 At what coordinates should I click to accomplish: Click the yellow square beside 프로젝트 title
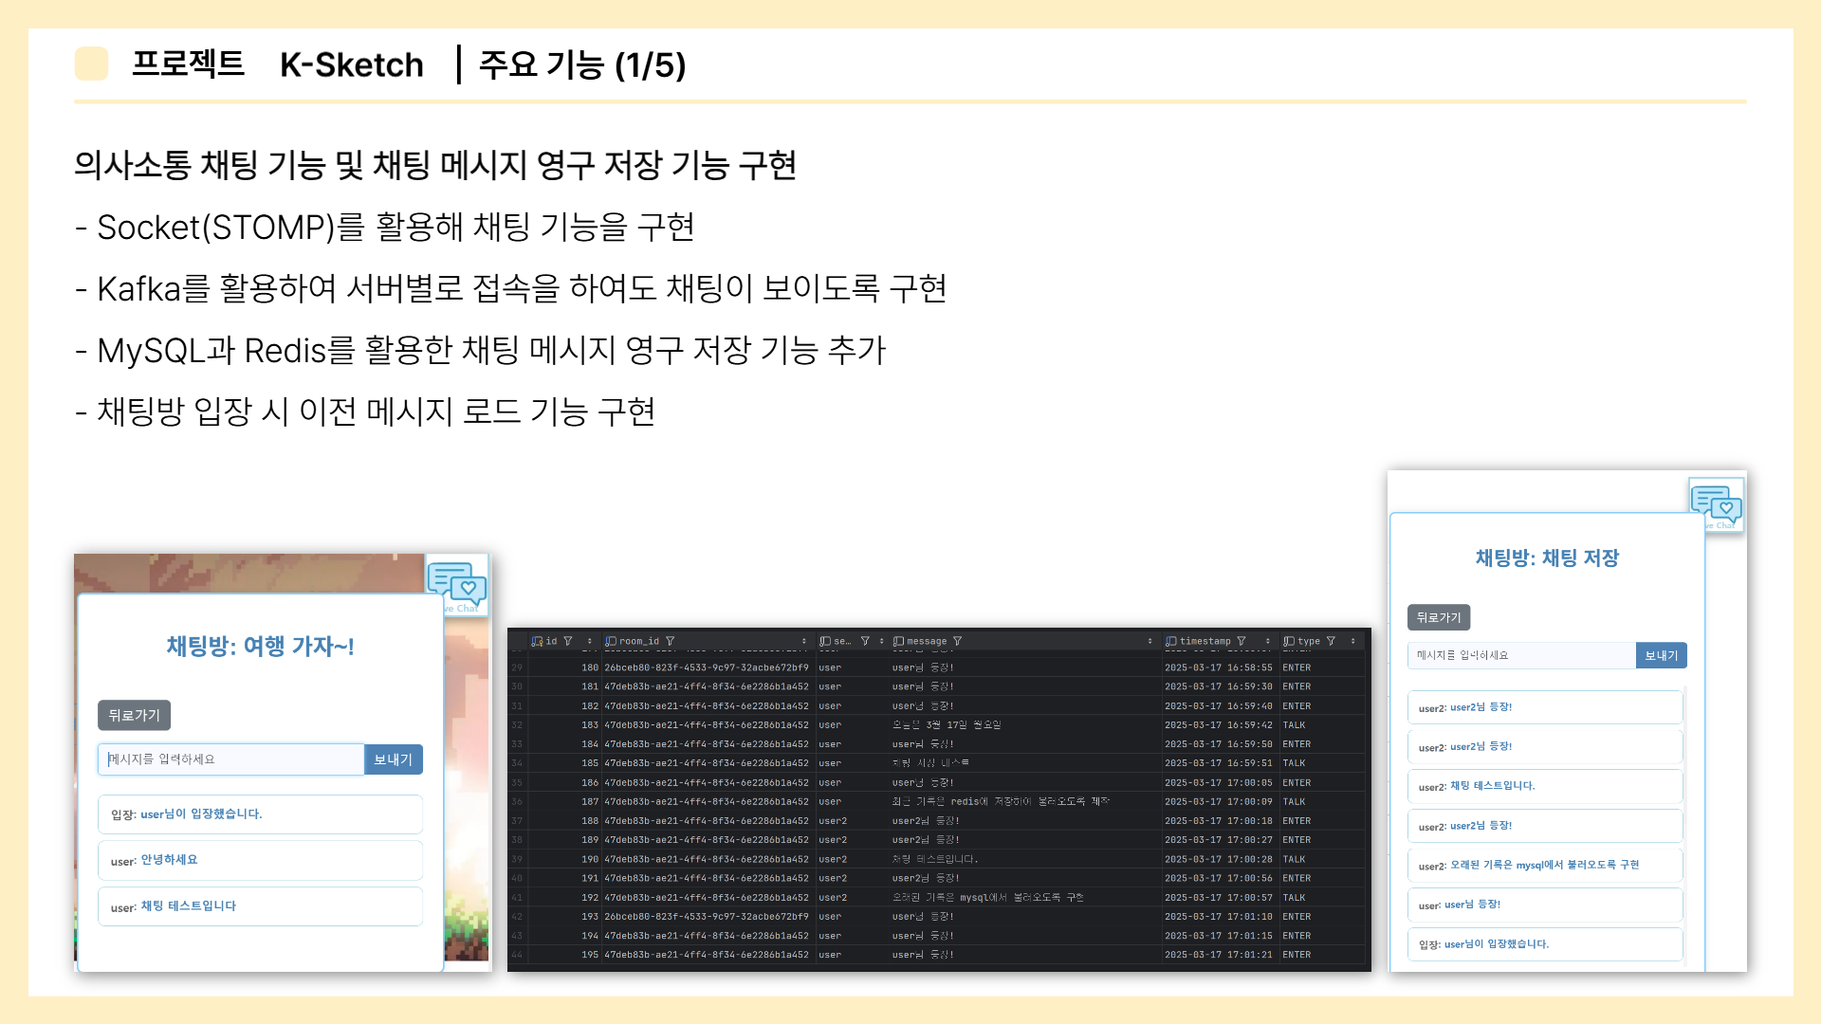coord(91,64)
